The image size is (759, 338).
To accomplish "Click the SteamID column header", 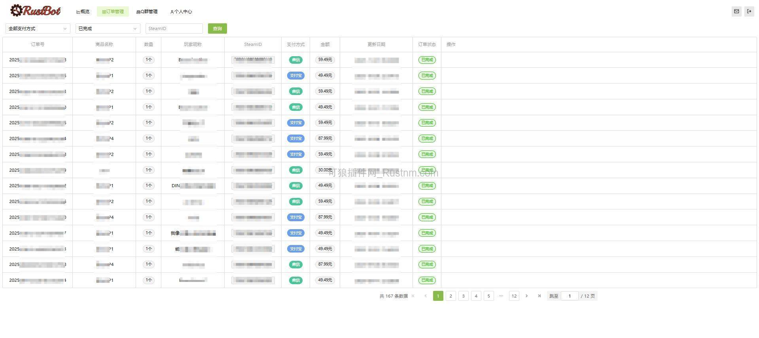I will pos(253,44).
